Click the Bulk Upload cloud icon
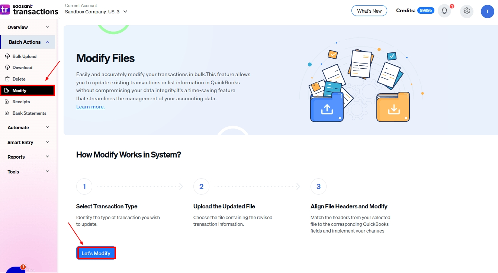The height and width of the screenshot is (273, 498). click(7, 56)
